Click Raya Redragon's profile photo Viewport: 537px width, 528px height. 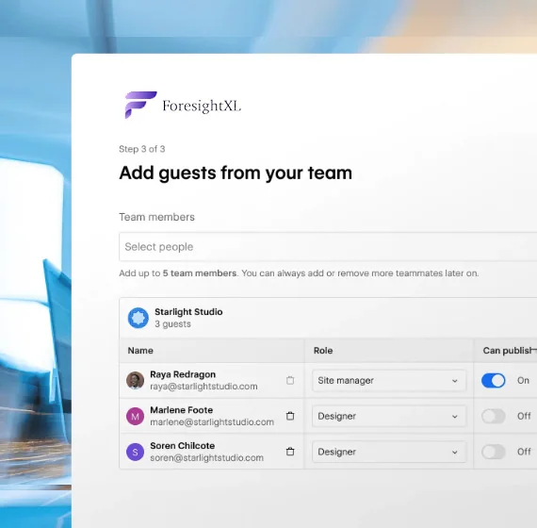click(x=135, y=380)
